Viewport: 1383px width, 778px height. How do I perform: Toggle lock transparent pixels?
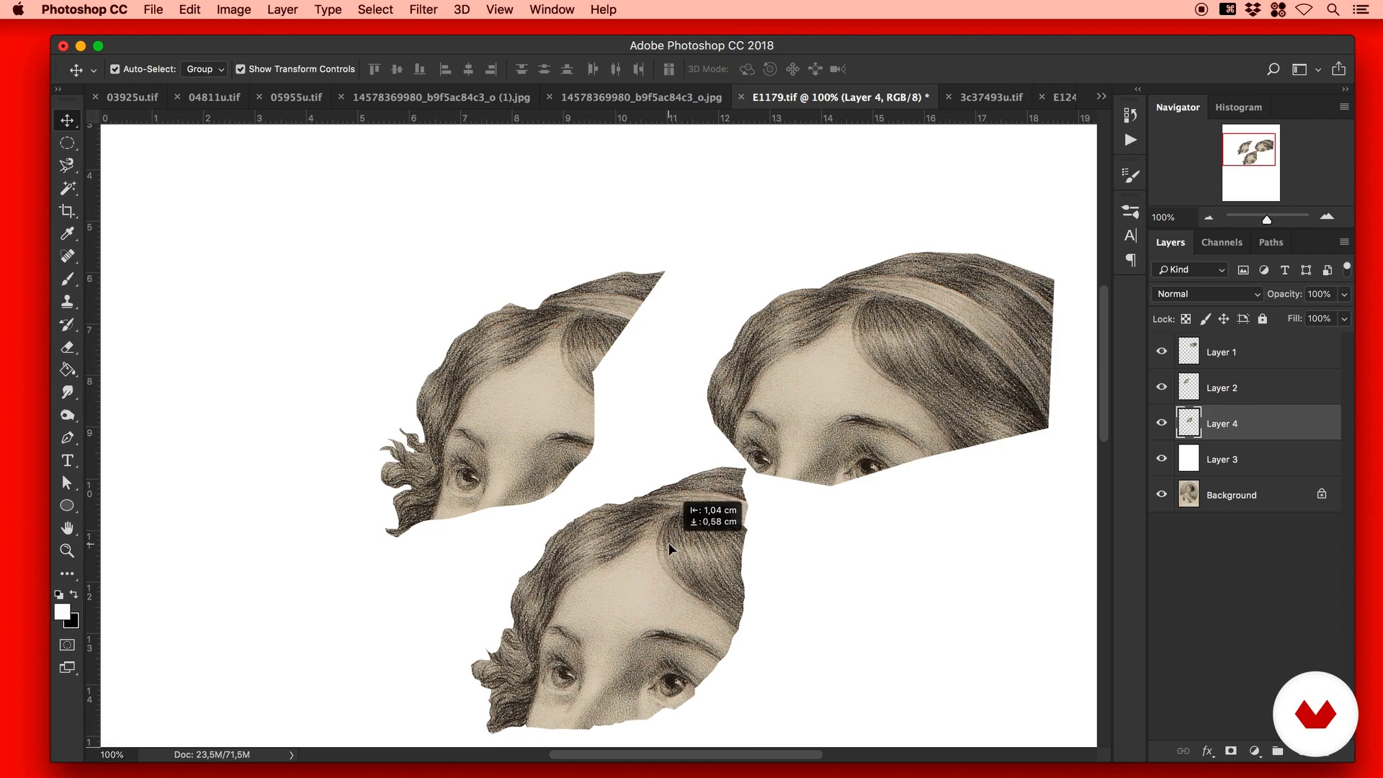click(1186, 318)
